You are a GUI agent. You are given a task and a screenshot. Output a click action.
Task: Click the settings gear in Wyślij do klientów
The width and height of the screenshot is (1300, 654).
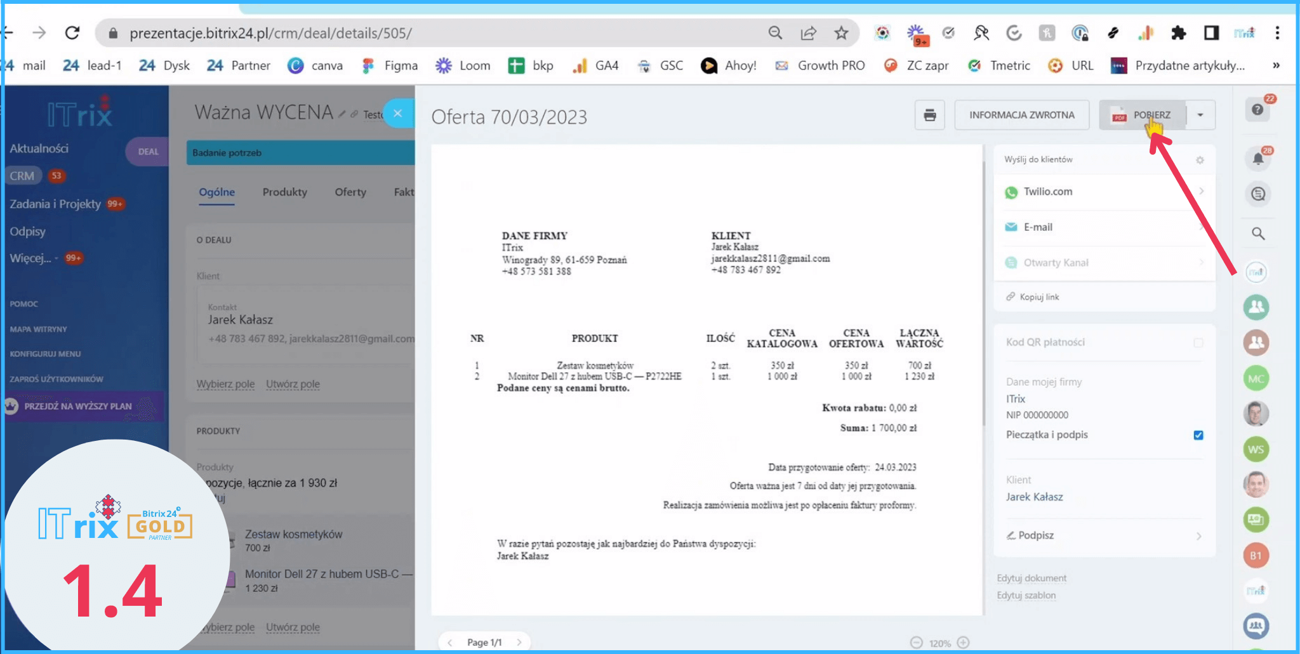(x=1200, y=160)
